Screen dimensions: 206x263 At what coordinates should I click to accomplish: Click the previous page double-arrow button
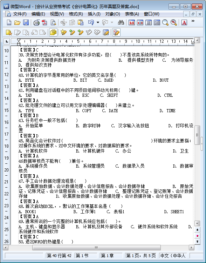coord(197,230)
